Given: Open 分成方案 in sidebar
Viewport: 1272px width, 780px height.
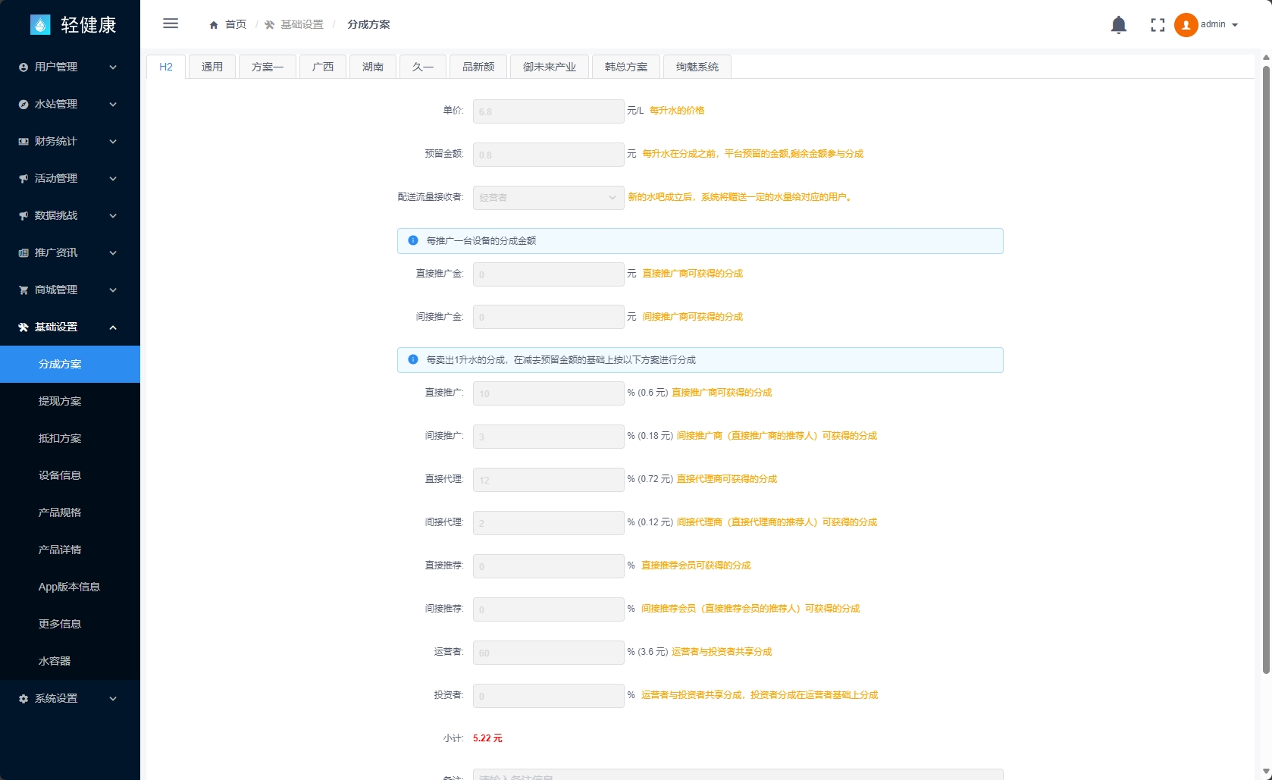Looking at the screenshot, I should point(70,365).
